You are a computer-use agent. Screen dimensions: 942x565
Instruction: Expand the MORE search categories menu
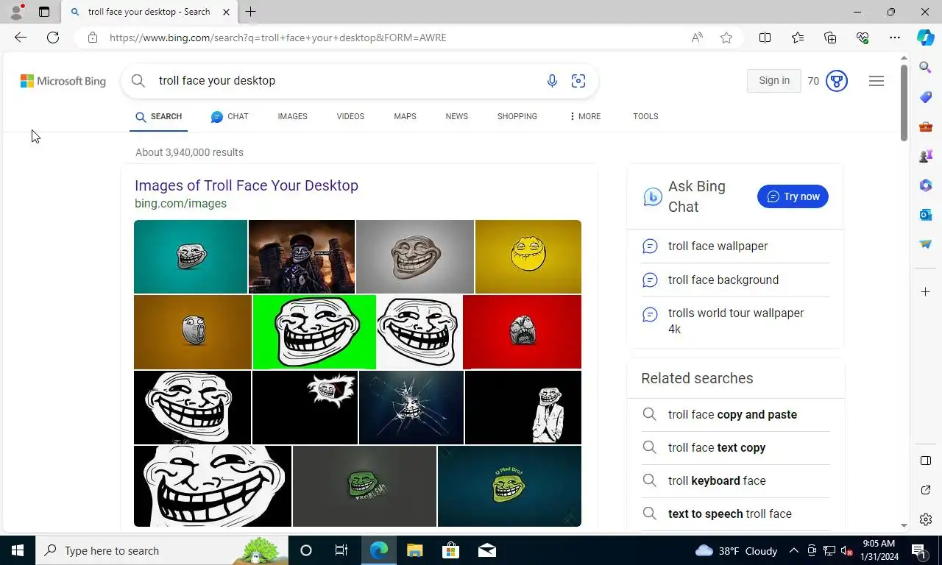[x=585, y=116]
